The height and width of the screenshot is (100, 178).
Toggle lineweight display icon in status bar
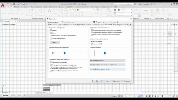click(x=146, y=96)
